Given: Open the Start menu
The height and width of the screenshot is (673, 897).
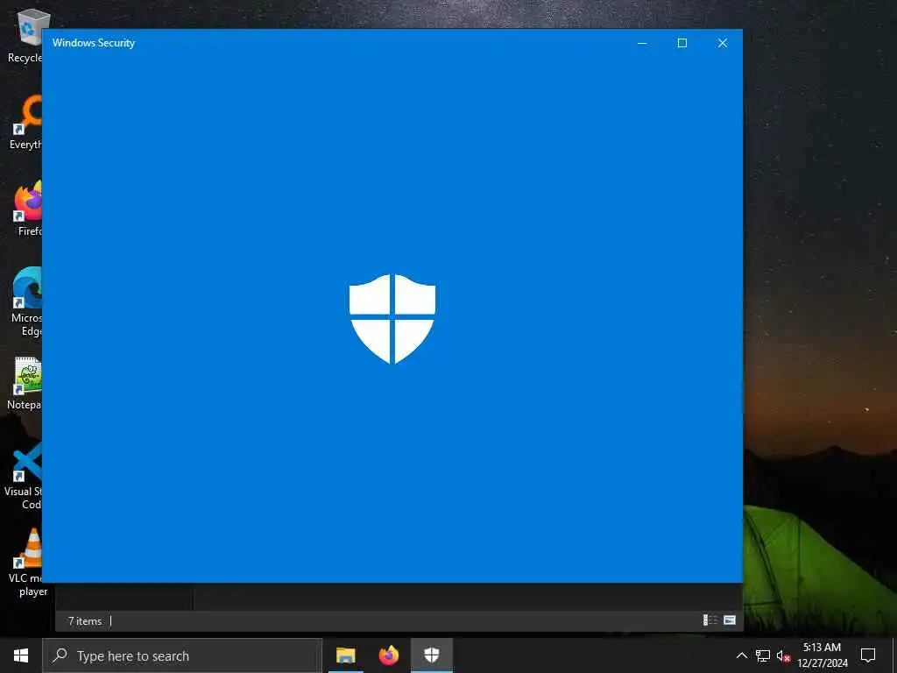Looking at the screenshot, I should pos(21,655).
